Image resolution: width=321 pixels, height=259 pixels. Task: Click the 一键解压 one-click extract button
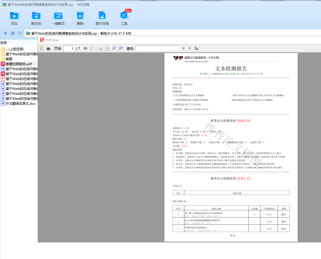(58, 18)
